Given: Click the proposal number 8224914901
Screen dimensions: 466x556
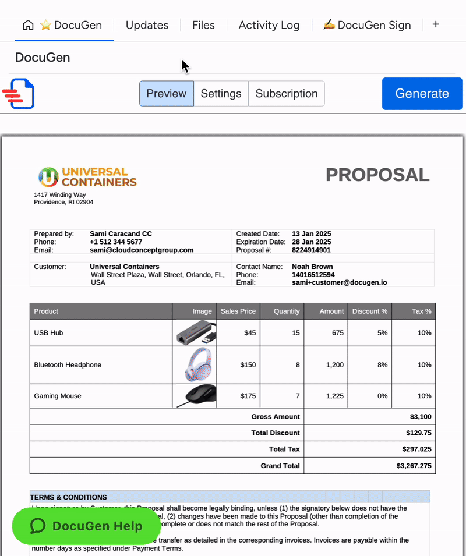Looking at the screenshot, I should [311, 250].
